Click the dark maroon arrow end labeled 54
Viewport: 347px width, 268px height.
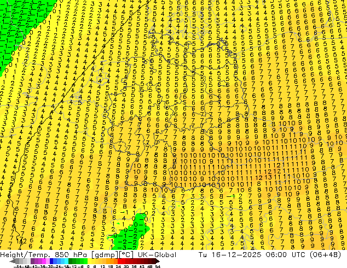click(157, 261)
